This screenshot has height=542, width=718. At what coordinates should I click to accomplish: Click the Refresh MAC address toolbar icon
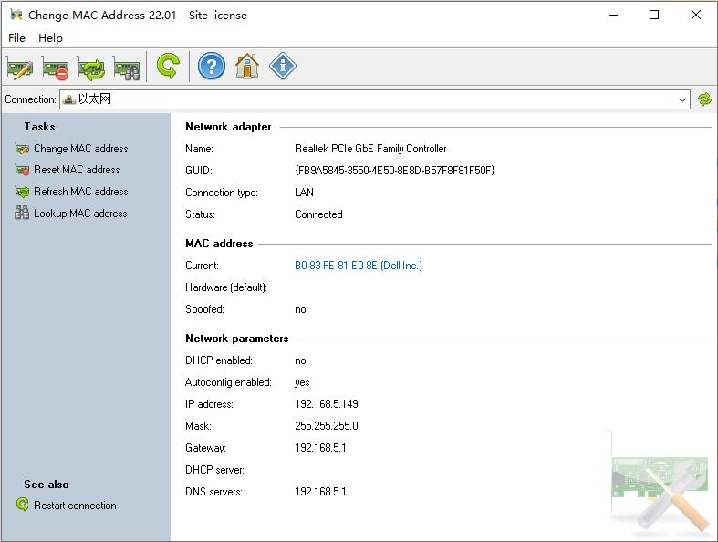[91, 68]
